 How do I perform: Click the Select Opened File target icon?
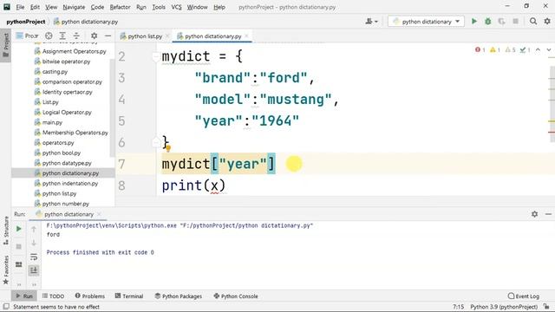[x=49, y=36]
